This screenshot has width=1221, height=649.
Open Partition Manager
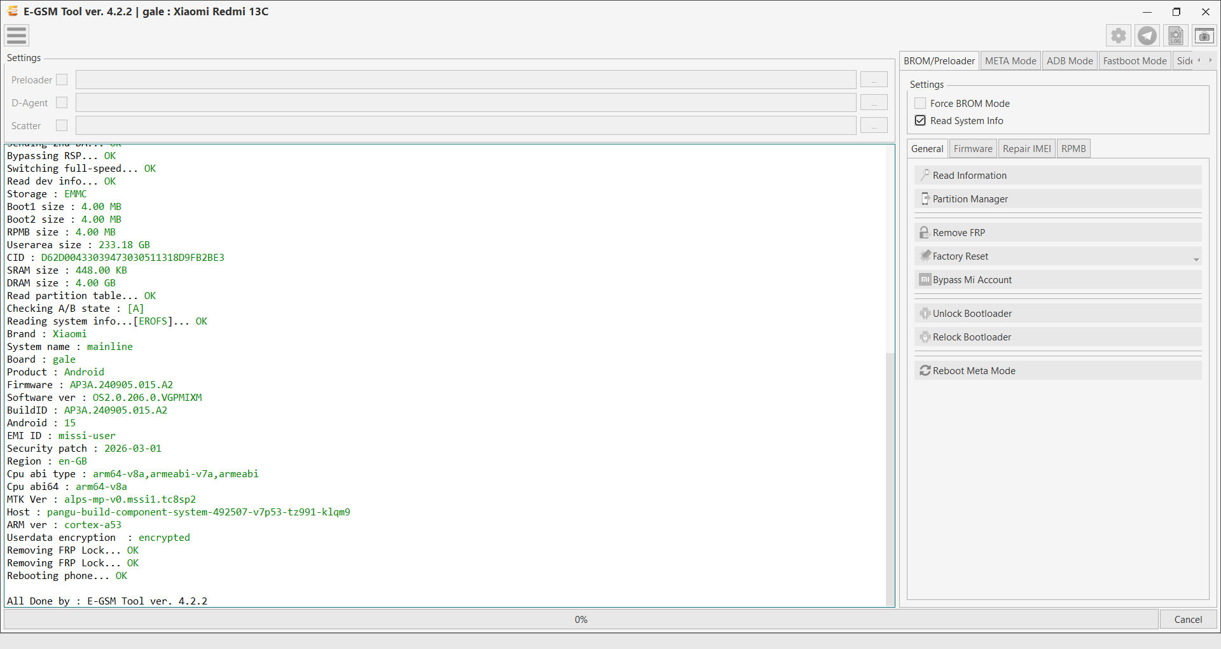coord(1058,199)
